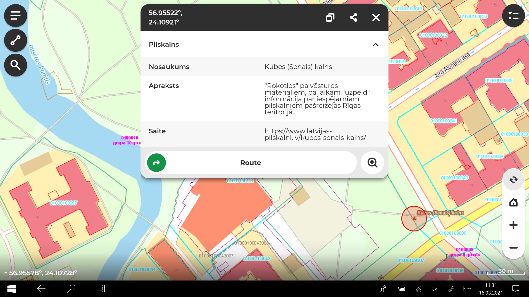This screenshot has width=529, height=297.
Task: Zoom out the map
Action: pyautogui.click(x=513, y=248)
